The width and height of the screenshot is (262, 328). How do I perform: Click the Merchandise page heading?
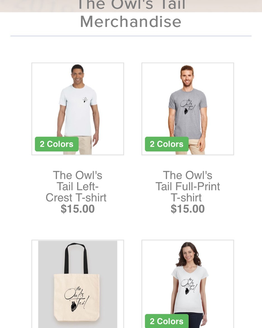click(x=131, y=22)
